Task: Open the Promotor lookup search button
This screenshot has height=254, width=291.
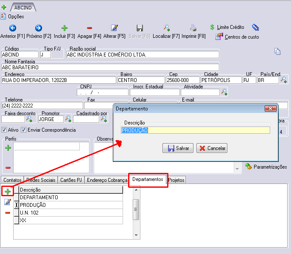Action: [x=68, y=119]
